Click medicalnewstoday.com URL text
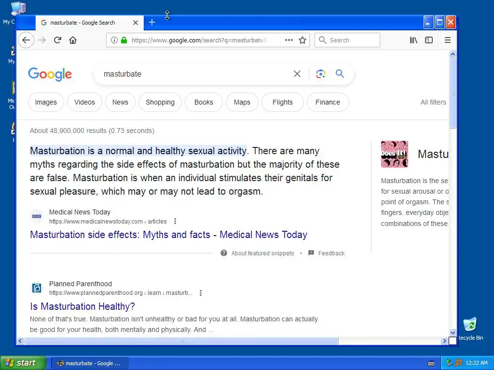The image size is (494, 370). (x=108, y=222)
